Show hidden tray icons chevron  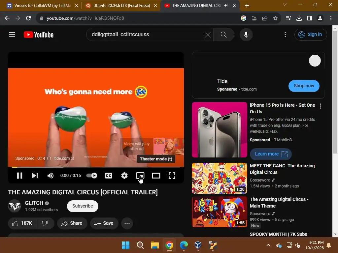[268, 245]
